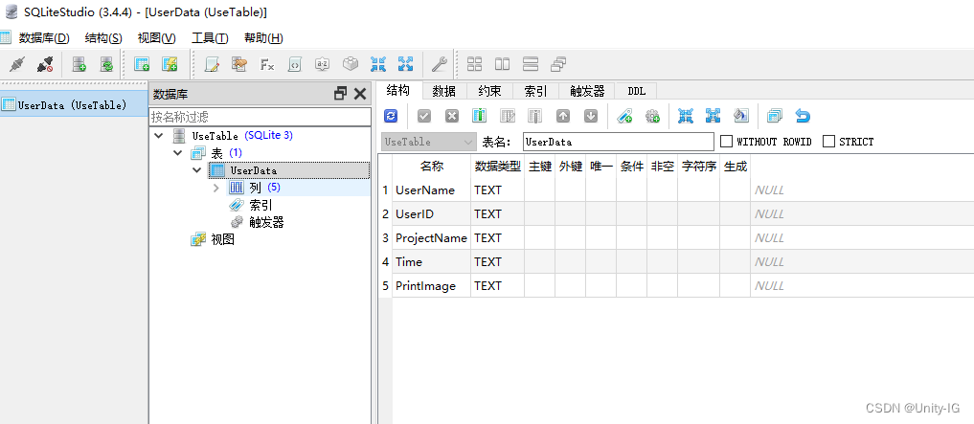Switch to the 数据 tab
The width and height of the screenshot is (974, 424).
click(443, 91)
